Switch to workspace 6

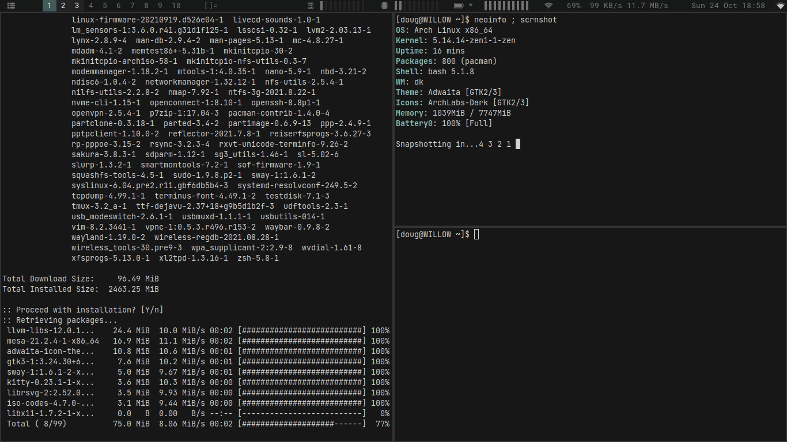click(x=119, y=6)
